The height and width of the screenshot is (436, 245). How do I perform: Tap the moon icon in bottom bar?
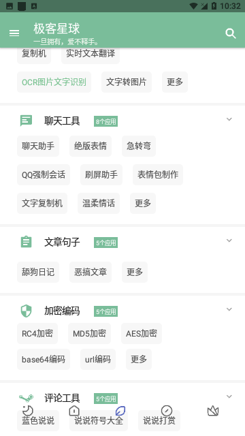click(28, 411)
